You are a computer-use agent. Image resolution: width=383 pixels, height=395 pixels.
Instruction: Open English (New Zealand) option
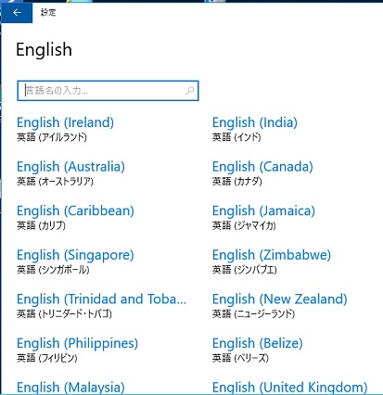click(x=280, y=305)
